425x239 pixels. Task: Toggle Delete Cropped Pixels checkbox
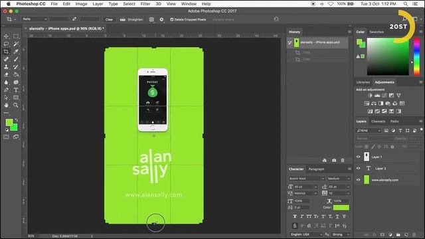[x=171, y=19]
